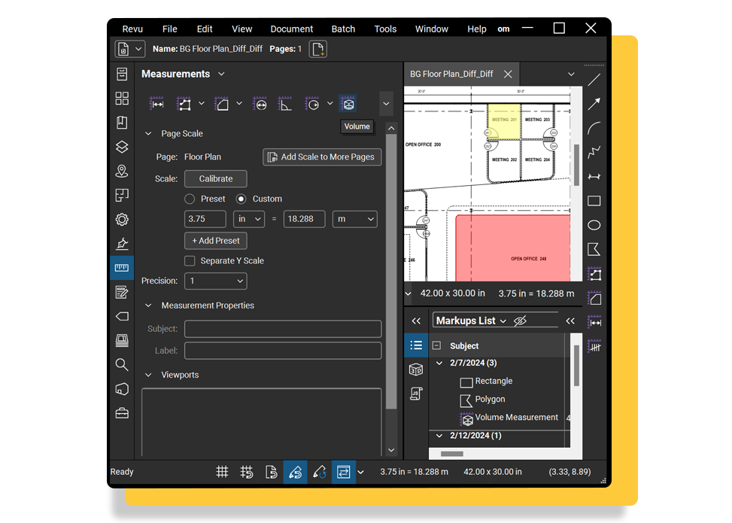Change the inches unit dropdown
732x523 pixels.
point(249,219)
